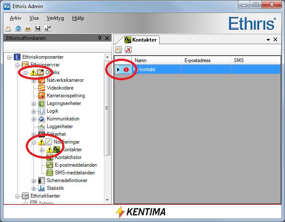Expand the Kontakter tree node
285x222 pixels.
tap(42, 150)
